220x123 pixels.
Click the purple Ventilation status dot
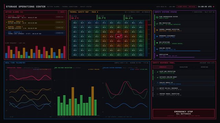click(x=157, y=56)
